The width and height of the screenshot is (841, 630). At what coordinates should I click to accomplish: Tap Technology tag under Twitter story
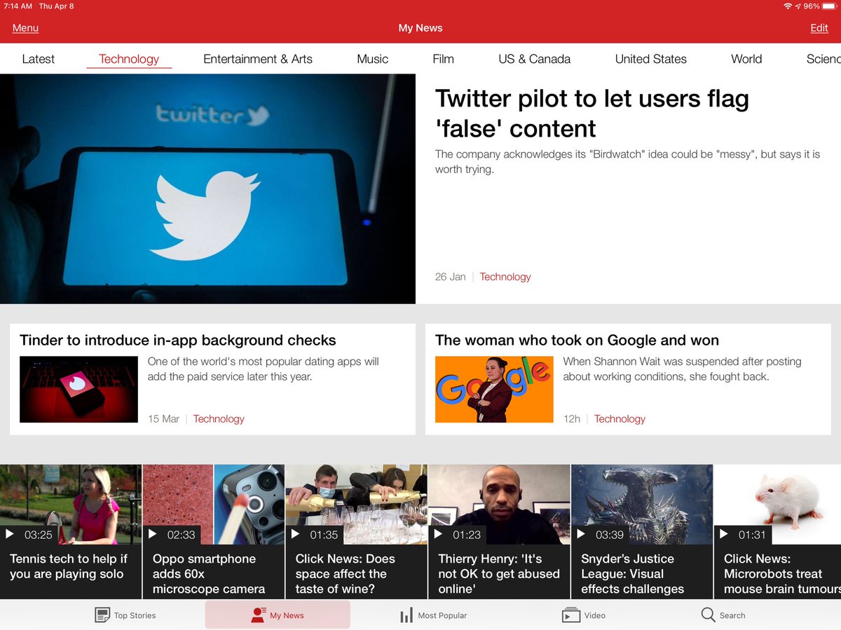click(505, 277)
